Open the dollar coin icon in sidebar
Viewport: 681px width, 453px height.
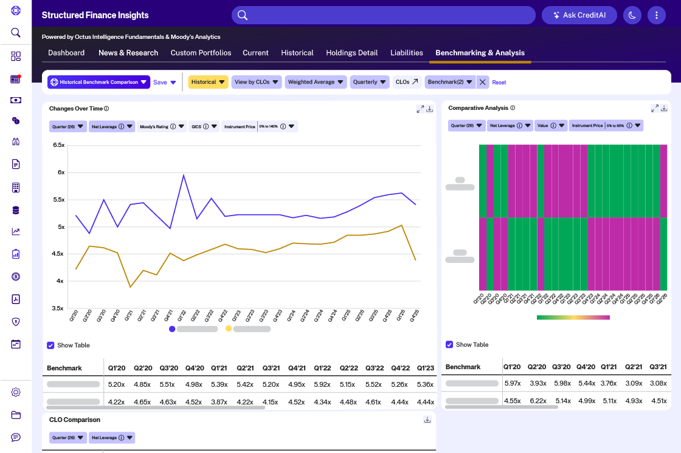click(x=16, y=276)
